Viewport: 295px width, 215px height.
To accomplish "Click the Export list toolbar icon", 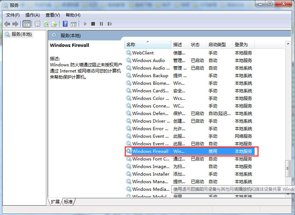I will (x=54, y=24).
